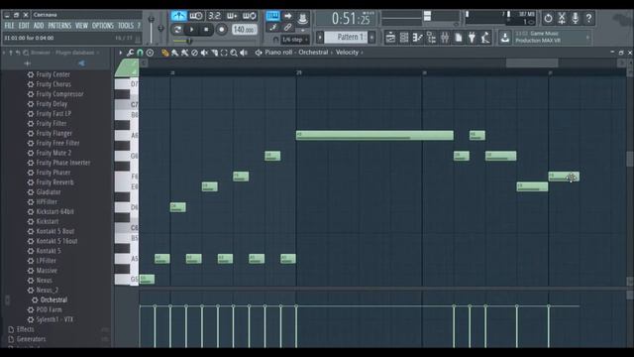Open the Piano roll view button
This screenshot has height=357, width=634.
click(x=417, y=38)
